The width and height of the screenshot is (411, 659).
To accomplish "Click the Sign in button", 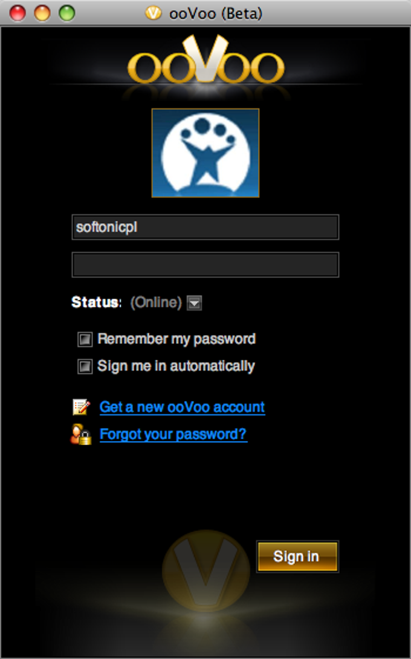I will (297, 557).
